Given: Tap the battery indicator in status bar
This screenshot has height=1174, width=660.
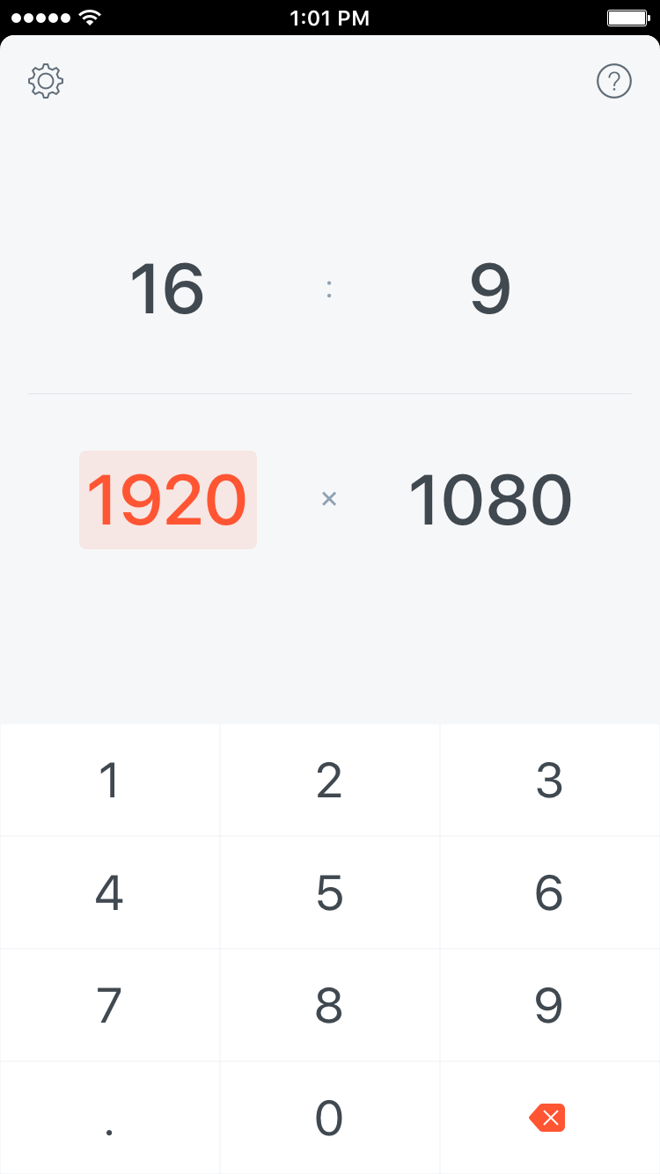Looking at the screenshot, I should tap(627, 18).
